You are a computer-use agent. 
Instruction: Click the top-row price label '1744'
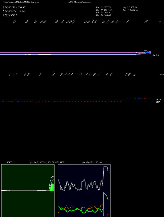tap(146, 22)
